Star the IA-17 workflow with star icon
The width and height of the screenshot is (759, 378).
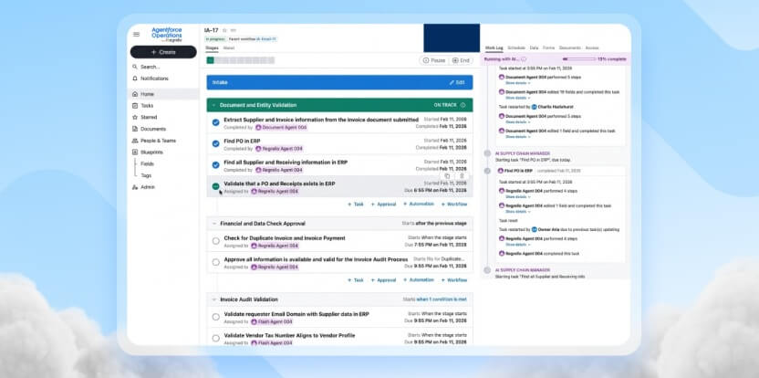[x=224, y=30]
